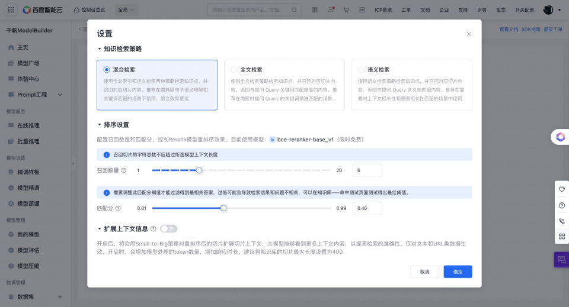Open the QR code icon in top bar

click(315, 10)
